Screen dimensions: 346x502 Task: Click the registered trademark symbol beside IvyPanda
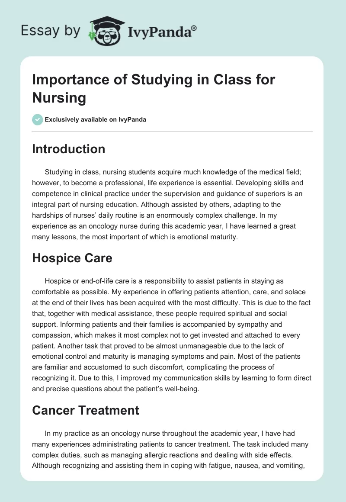coord(194,29)
